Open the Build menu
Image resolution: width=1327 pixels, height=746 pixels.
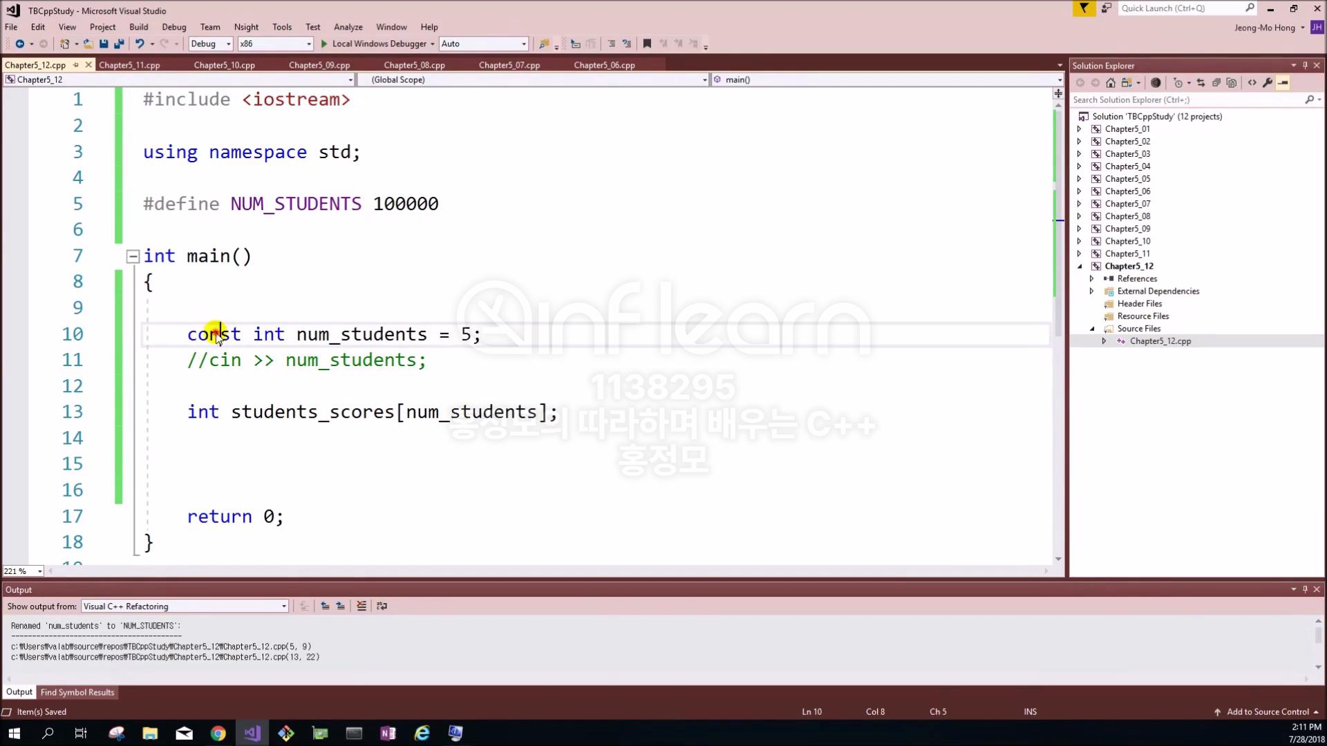pos(138,27)
